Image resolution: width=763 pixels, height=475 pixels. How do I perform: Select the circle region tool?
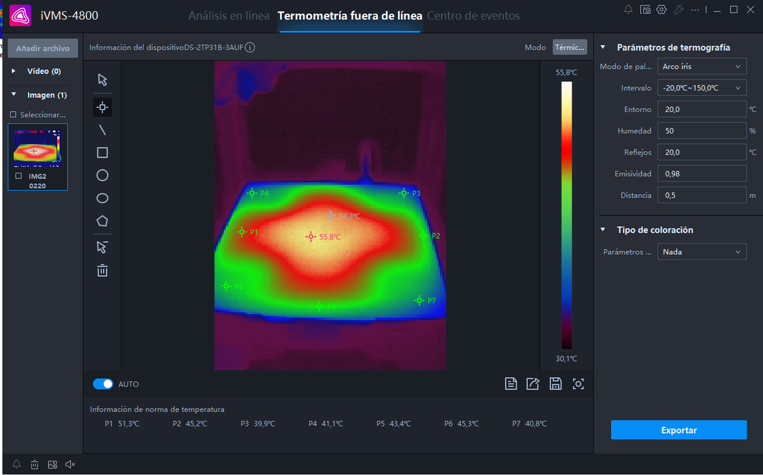point(103,175)
